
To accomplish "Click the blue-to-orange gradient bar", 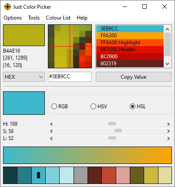I will [x=87, y=155].
